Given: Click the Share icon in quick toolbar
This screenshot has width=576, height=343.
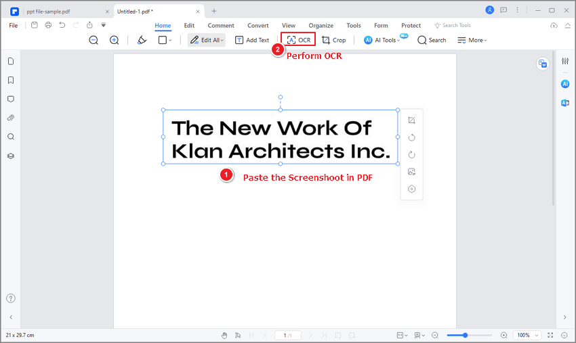Looking at the screenshot, I should click(89, 25).
